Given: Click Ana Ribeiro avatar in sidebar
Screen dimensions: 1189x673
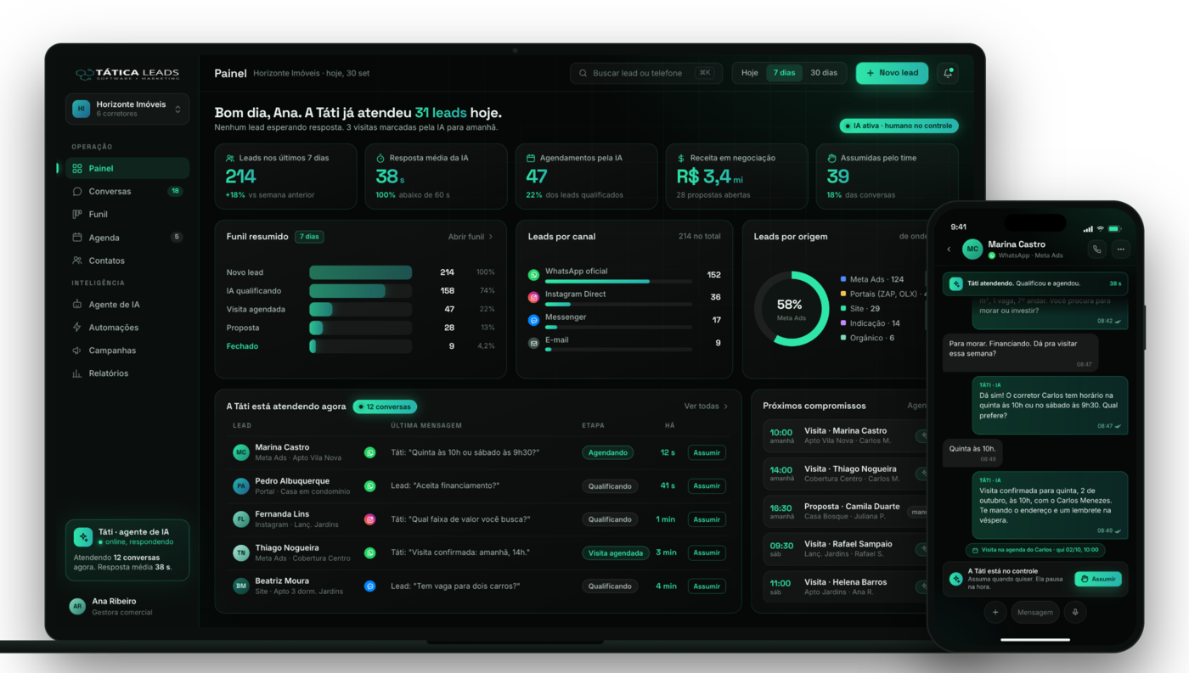Looking at the screenshot, I should tap(77, 606).
